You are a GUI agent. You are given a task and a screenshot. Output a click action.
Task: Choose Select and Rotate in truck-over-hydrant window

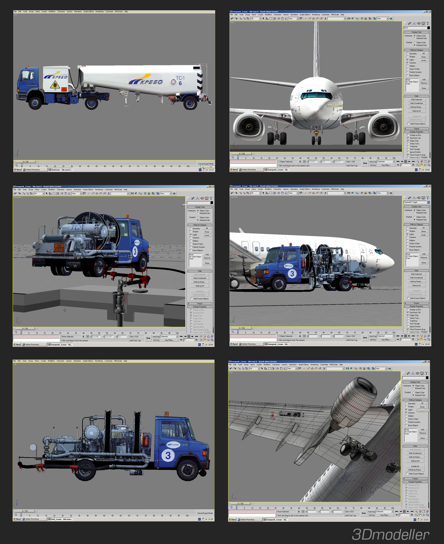(x=66, y=194)
